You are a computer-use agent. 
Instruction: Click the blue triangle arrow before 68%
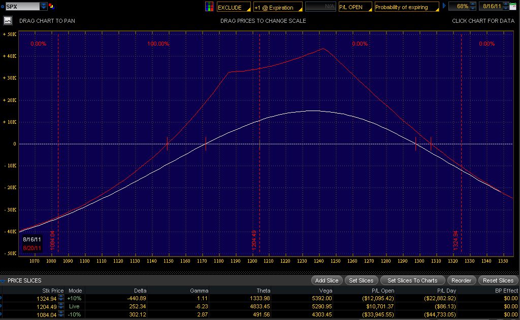pyautogui.click(x=444, y=6)
